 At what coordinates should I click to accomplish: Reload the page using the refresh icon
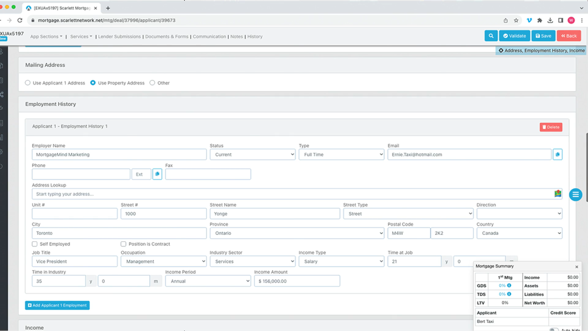pyautogui.click(x=20, y=20)
